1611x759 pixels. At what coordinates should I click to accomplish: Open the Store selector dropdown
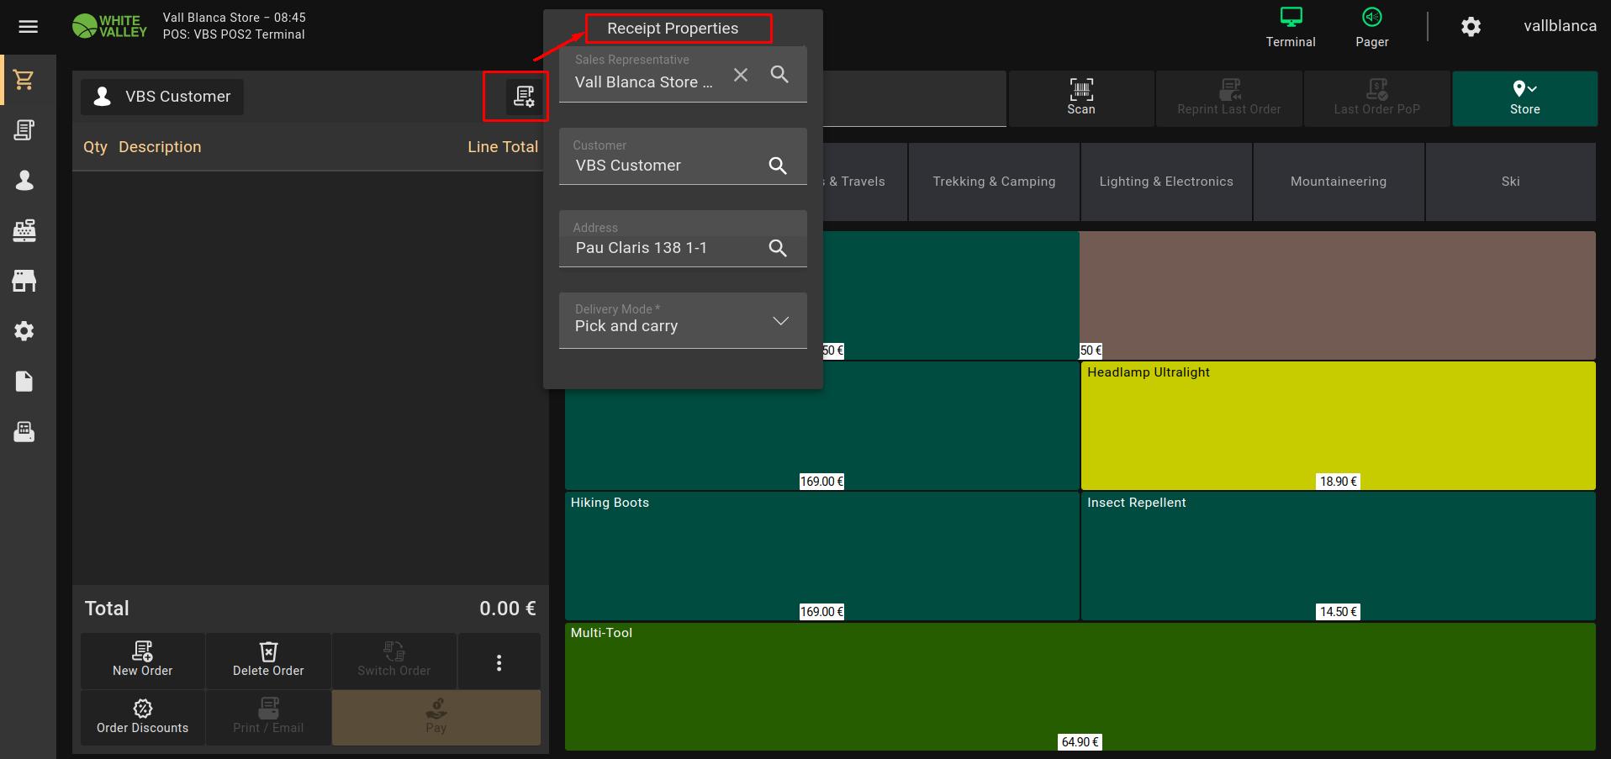(1524, 98)
